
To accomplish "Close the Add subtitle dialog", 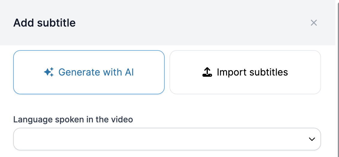I will point(314,23).
